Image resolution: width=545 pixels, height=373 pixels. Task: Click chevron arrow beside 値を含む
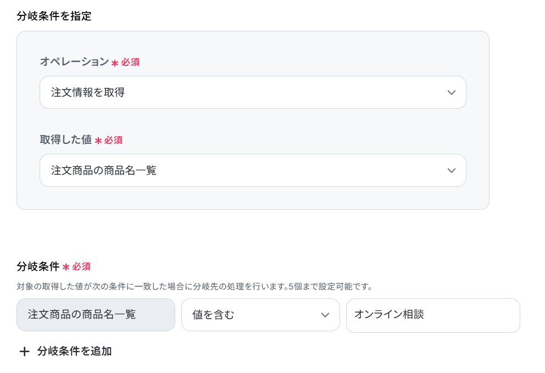coord(325,315)
